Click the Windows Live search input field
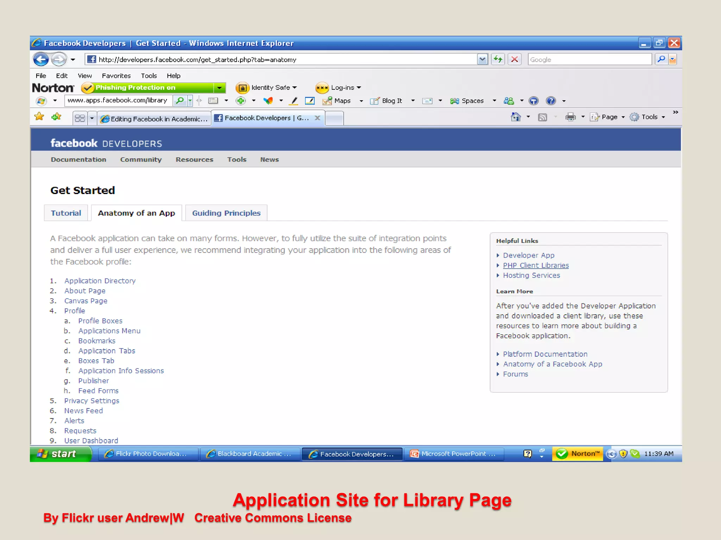Image resolution: width=721 pixels, height=540 pixels. (118, 101)
